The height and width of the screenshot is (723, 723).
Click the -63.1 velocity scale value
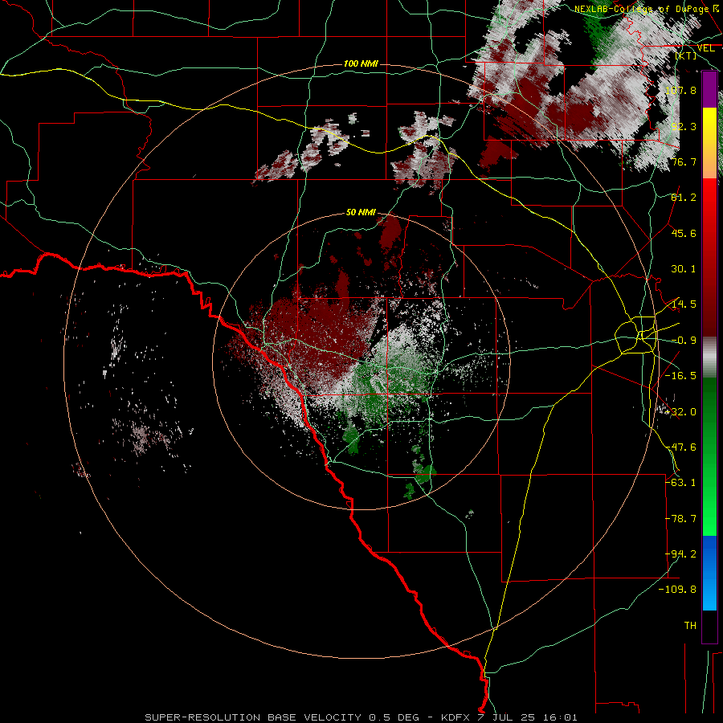click(680, 483)
